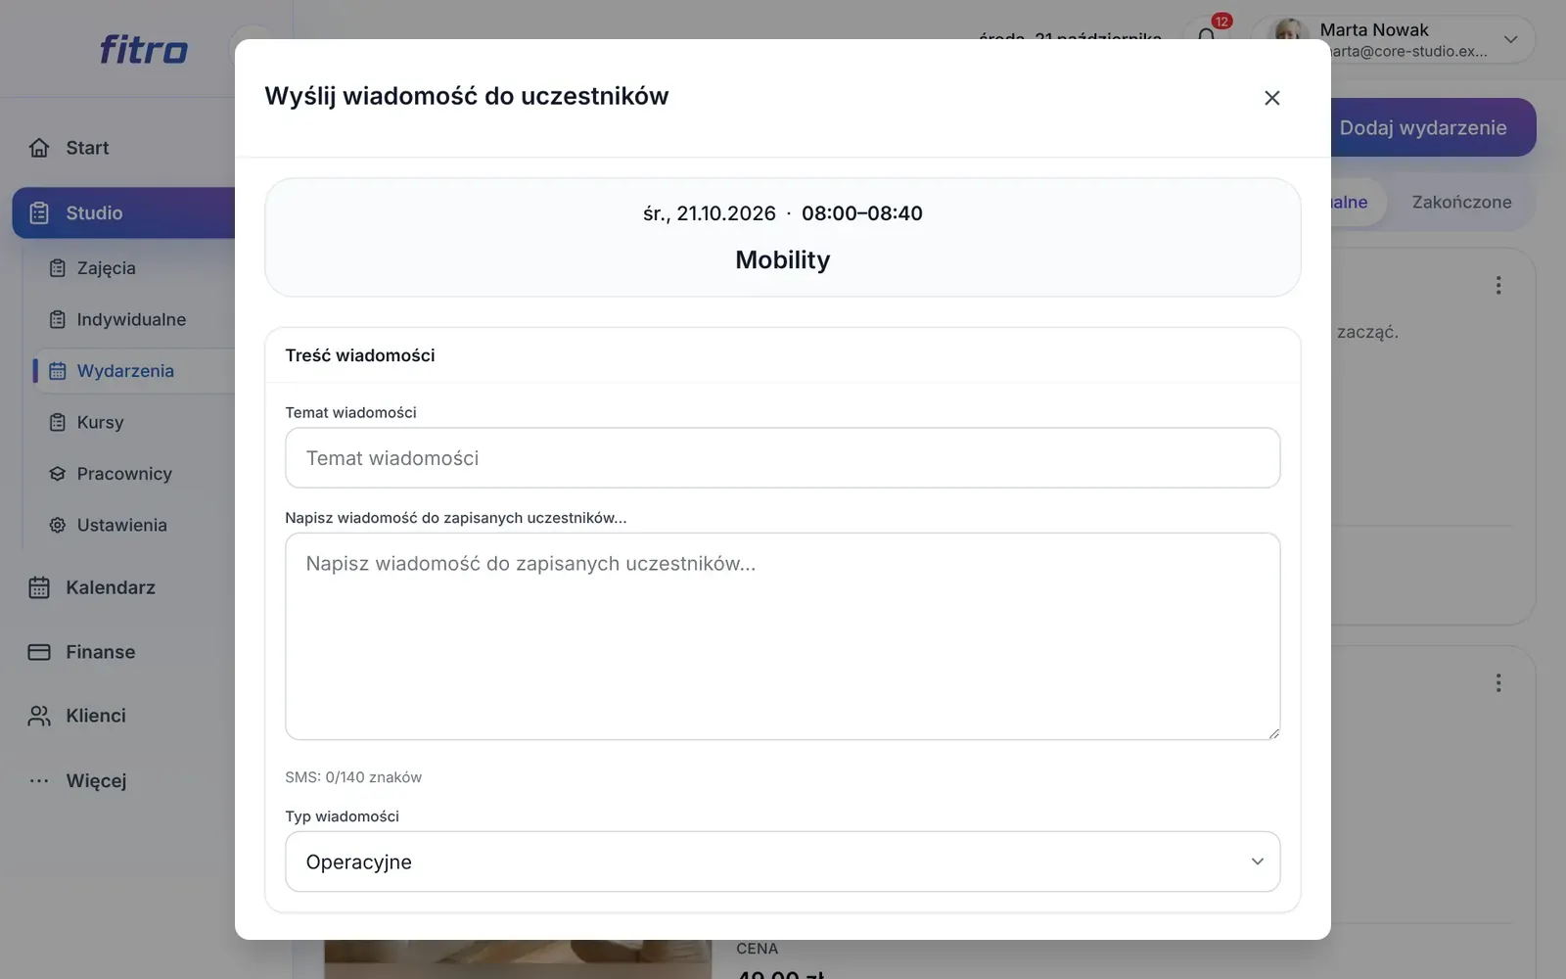Click the Więcej label in the sidebar
This screenshot has height=979, width=1566.
96,780
